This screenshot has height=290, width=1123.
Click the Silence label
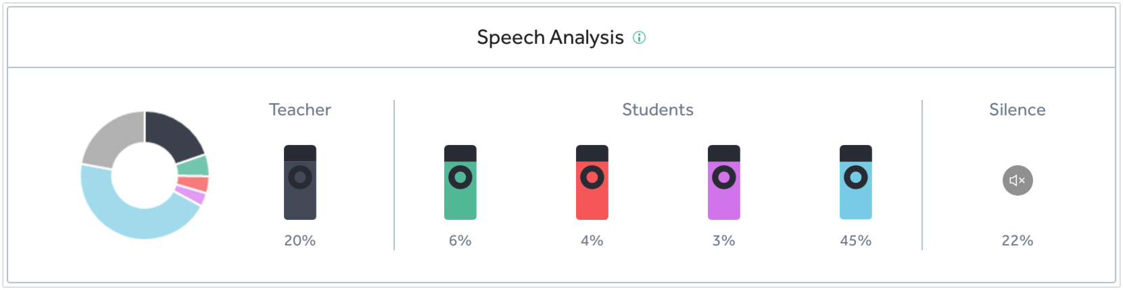1017,110
